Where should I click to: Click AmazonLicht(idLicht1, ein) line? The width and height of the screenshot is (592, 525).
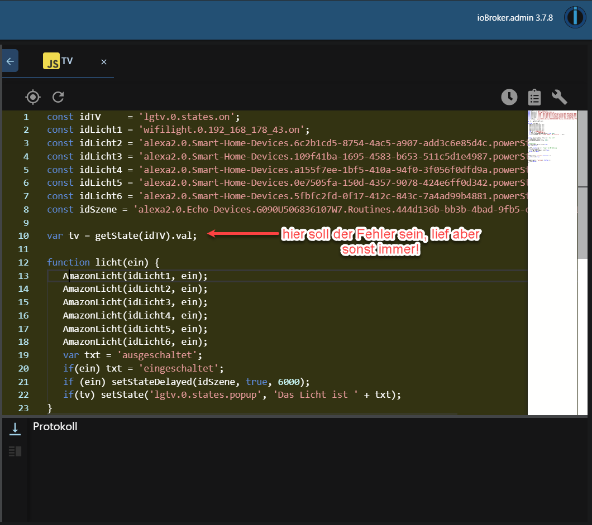[135, 276]
